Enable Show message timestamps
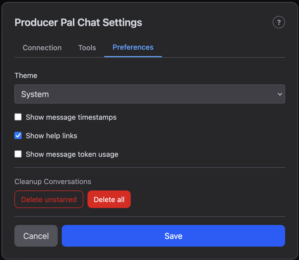Viewport: 299px width, 260px height. click(x=18, y=117)
